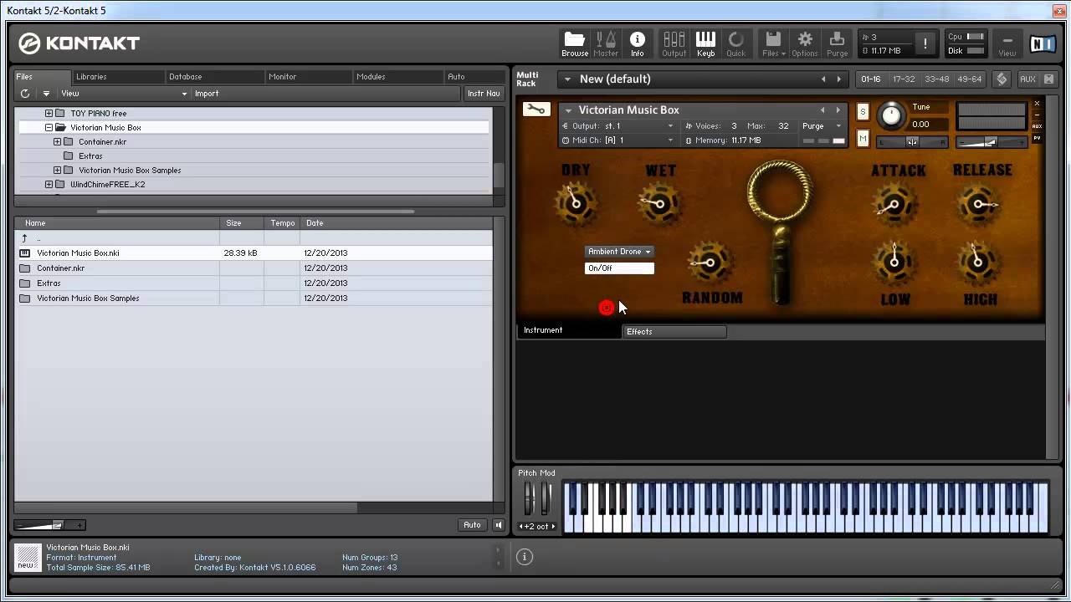Open the Effects tab of instrument

(x=675, y=332)
